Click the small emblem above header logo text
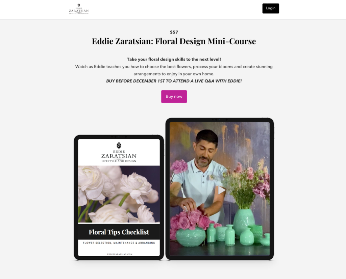The height and width of the screenshot is (279, 346). coord(79,5)
